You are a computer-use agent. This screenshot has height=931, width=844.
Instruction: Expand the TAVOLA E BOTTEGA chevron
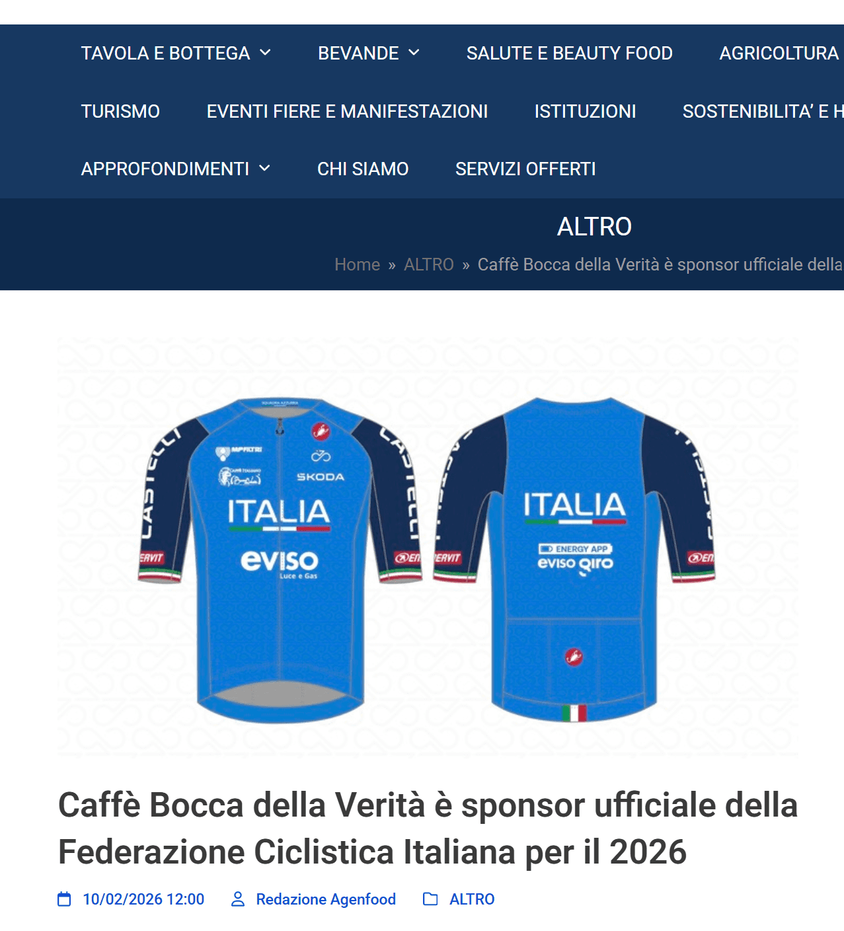265,53
